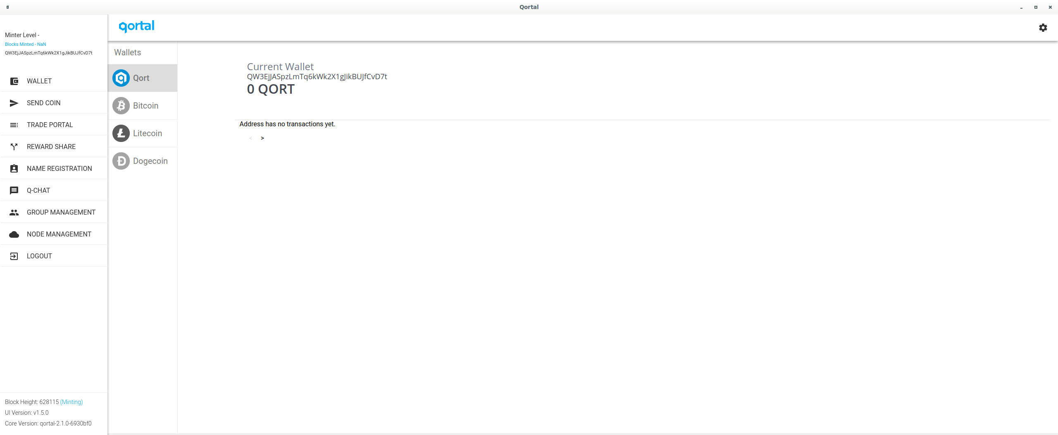Screen dimensions: 1058x435
Task: Click the window menu icon in title bar
Action: (x=7, y=7)
